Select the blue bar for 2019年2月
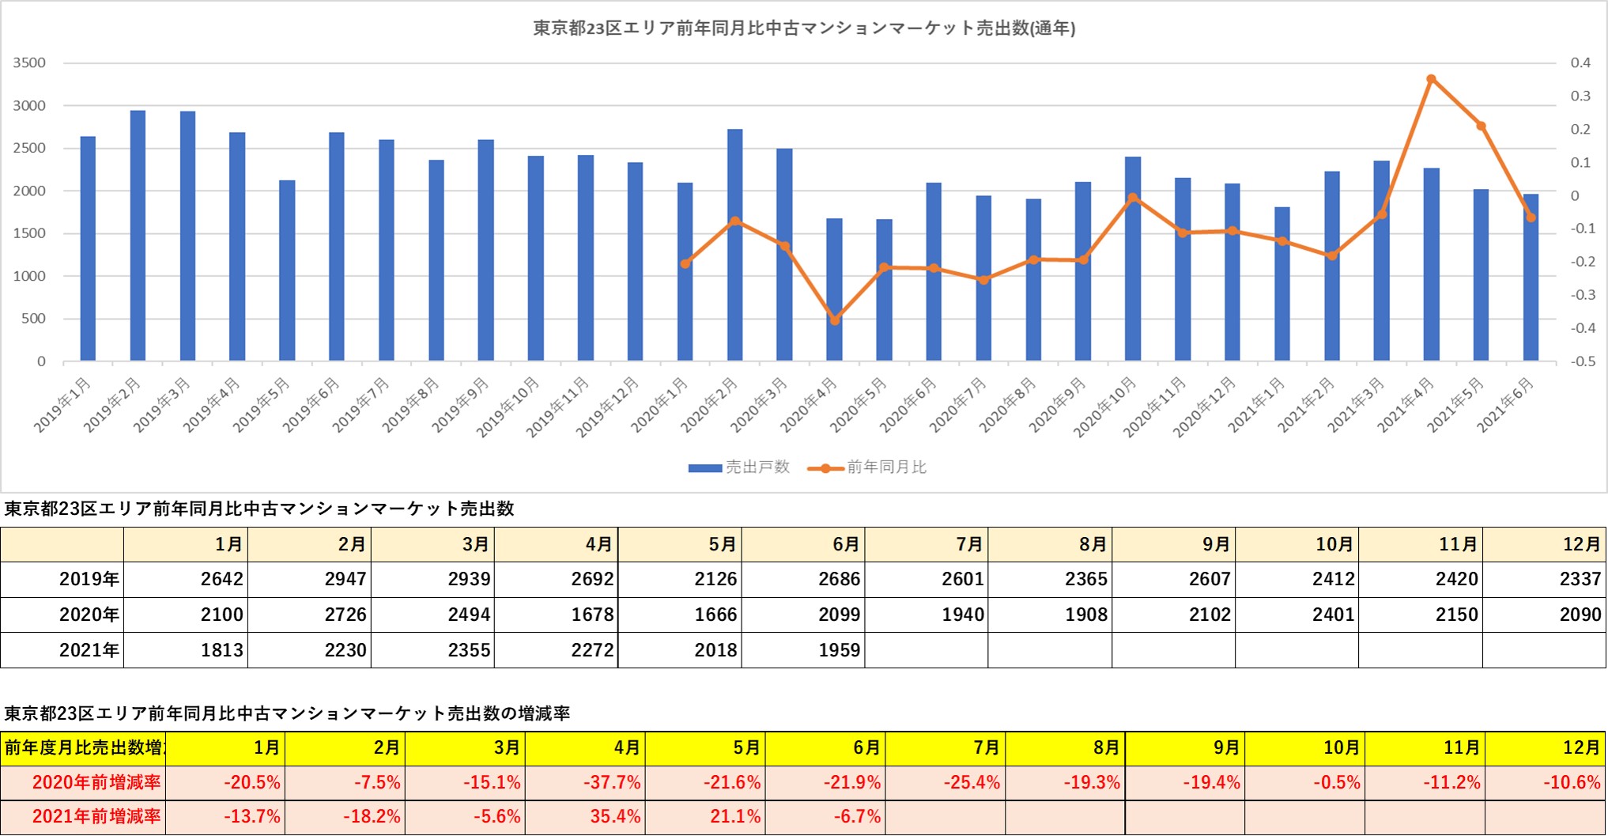Image resolution: width=1608 pixels, height=836 pixels. pyautogui.click(x=138, y=236)
